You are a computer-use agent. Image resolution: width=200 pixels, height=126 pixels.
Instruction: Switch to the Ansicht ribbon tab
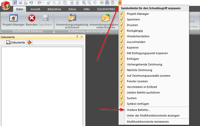click(x=35, y=9)
